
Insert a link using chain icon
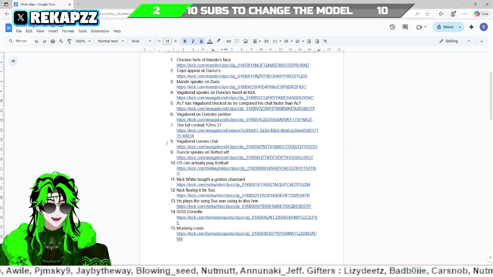[x=229, y=41]
